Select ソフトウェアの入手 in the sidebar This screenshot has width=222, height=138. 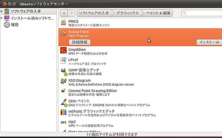[26, 11]
